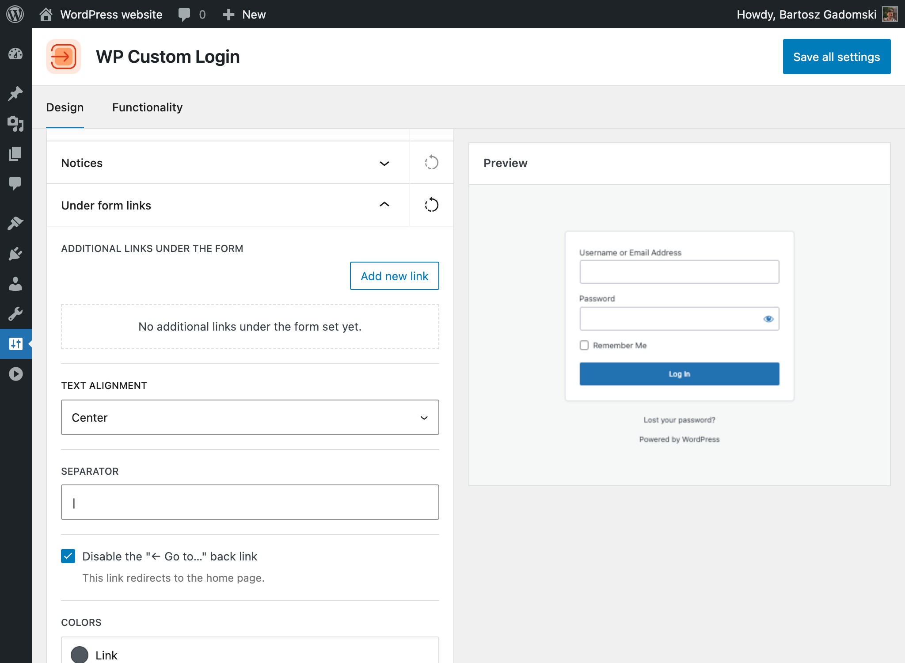Select the Posts pin icon in sidebar
The width and height of the screenshot is (905, 663).
pyautogui.click(x=16, y=94)
